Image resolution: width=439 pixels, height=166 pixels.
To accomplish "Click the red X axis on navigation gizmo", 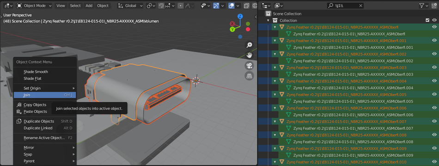I will click(x=232, y=24).
